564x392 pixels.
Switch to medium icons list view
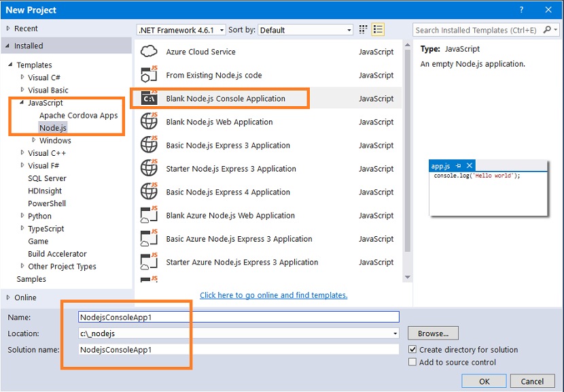point(378,29)
